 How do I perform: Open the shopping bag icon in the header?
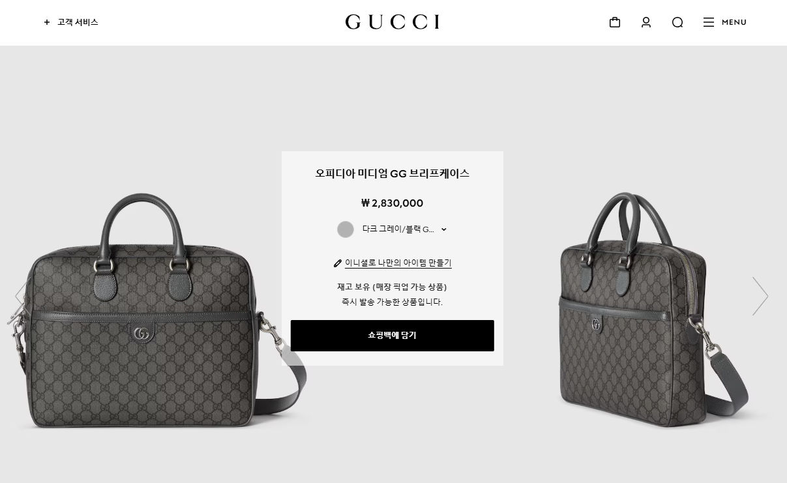click(614, 22)
